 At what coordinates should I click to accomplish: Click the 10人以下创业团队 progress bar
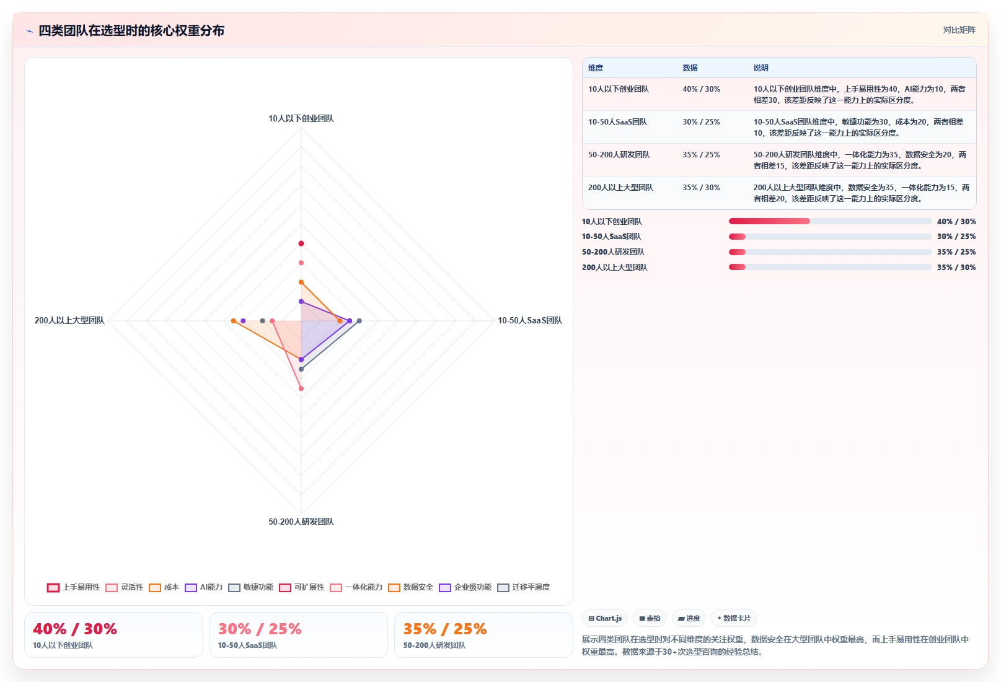(830, 221)
